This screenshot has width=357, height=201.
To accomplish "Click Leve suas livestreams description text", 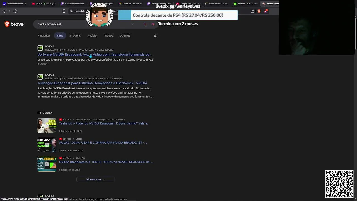I will (95, 61).
